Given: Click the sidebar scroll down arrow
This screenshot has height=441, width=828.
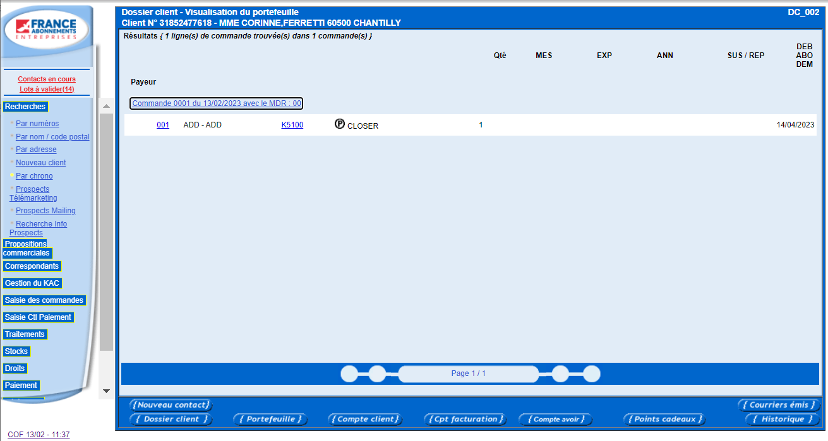Looking at the screenshot, I should [106, 391].
